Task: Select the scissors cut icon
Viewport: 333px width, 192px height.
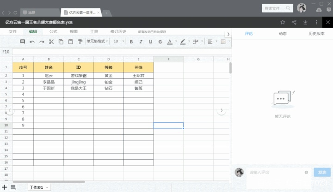Action: [51, 42]
